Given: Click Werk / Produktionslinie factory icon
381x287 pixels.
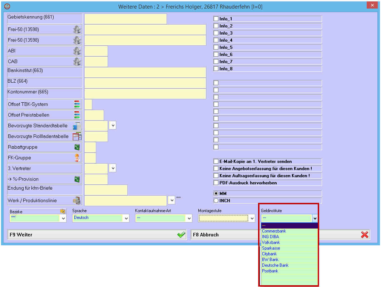Looking at the screenshot, I should point(77,200).
